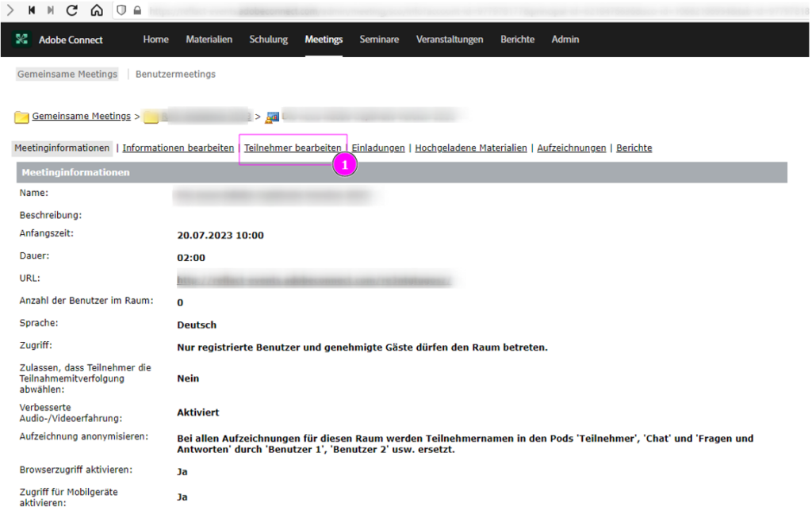Click the Gemeinsame Meetings folder icon in breadcrumb

click(21, 117)
